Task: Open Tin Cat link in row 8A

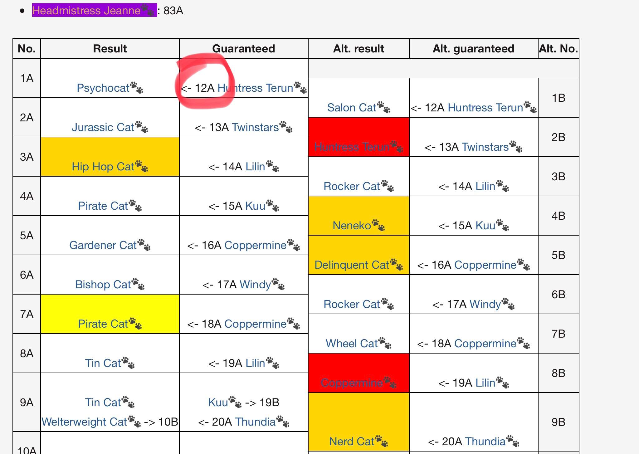Action: (103, 363)
